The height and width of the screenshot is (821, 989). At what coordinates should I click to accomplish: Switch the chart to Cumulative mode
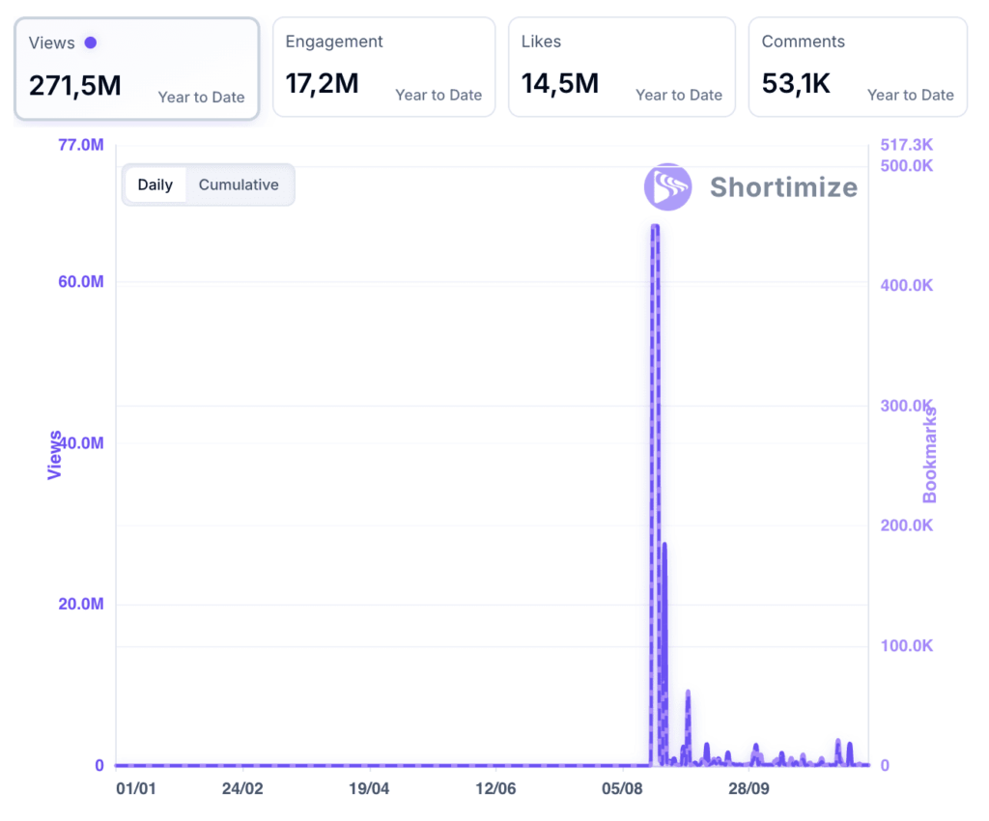coord(239,184)
